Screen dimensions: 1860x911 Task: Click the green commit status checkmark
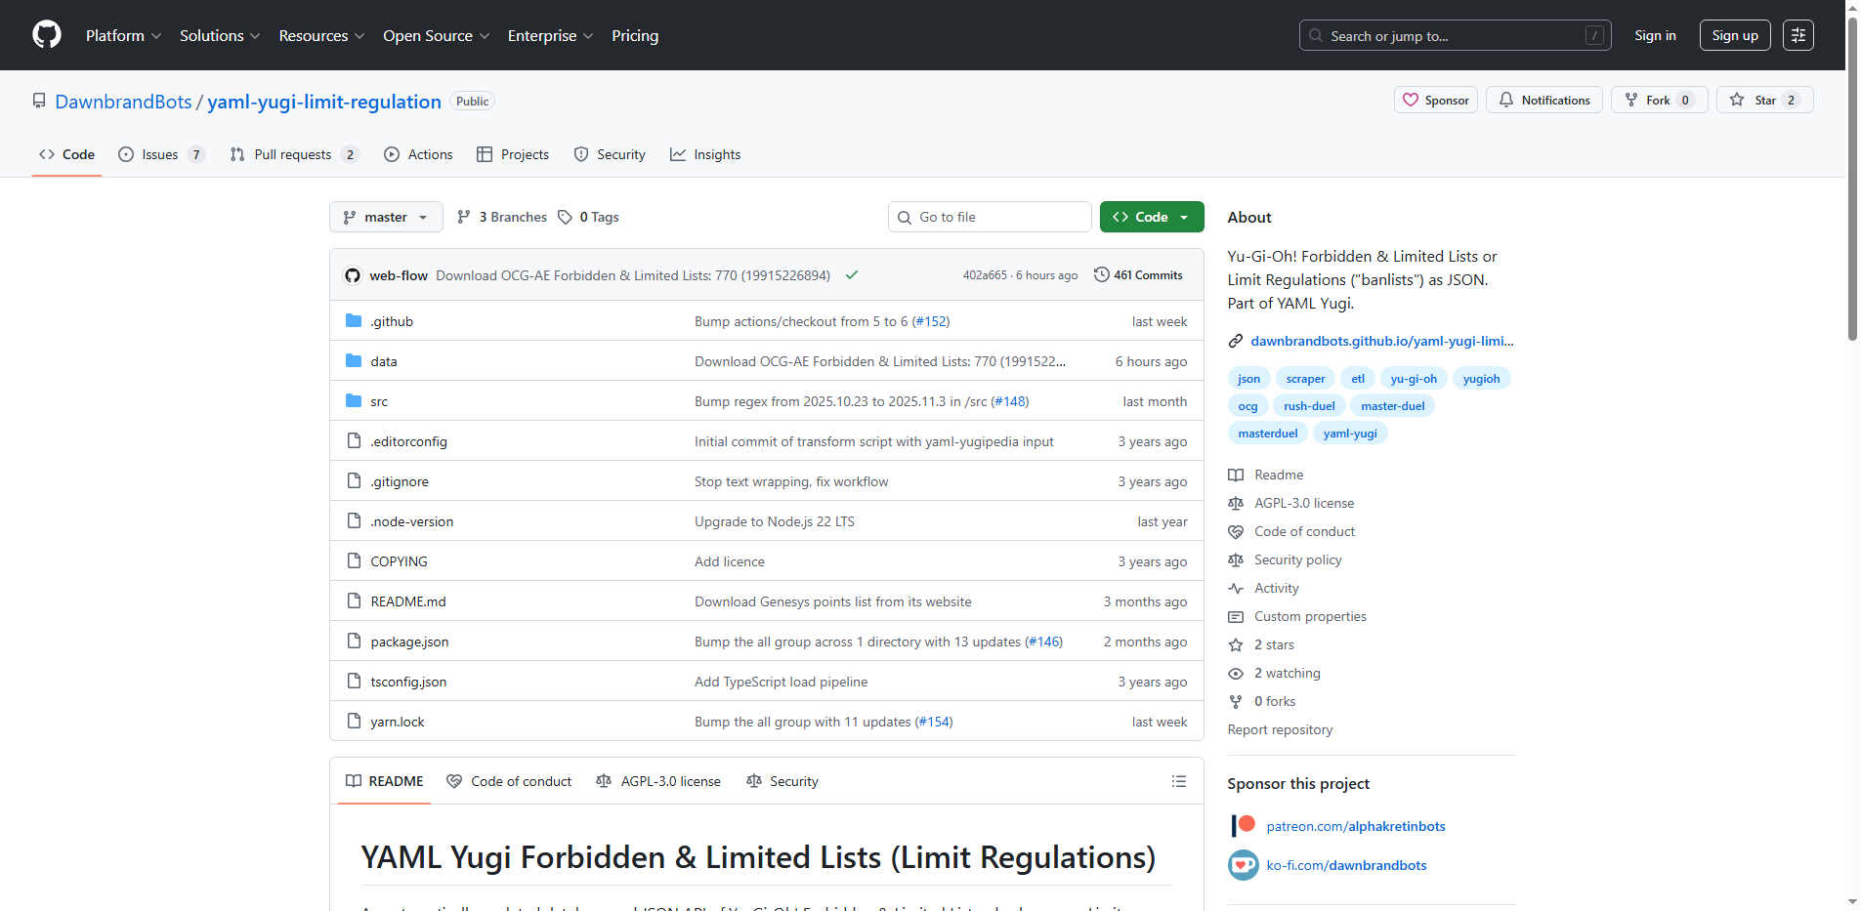852,275
